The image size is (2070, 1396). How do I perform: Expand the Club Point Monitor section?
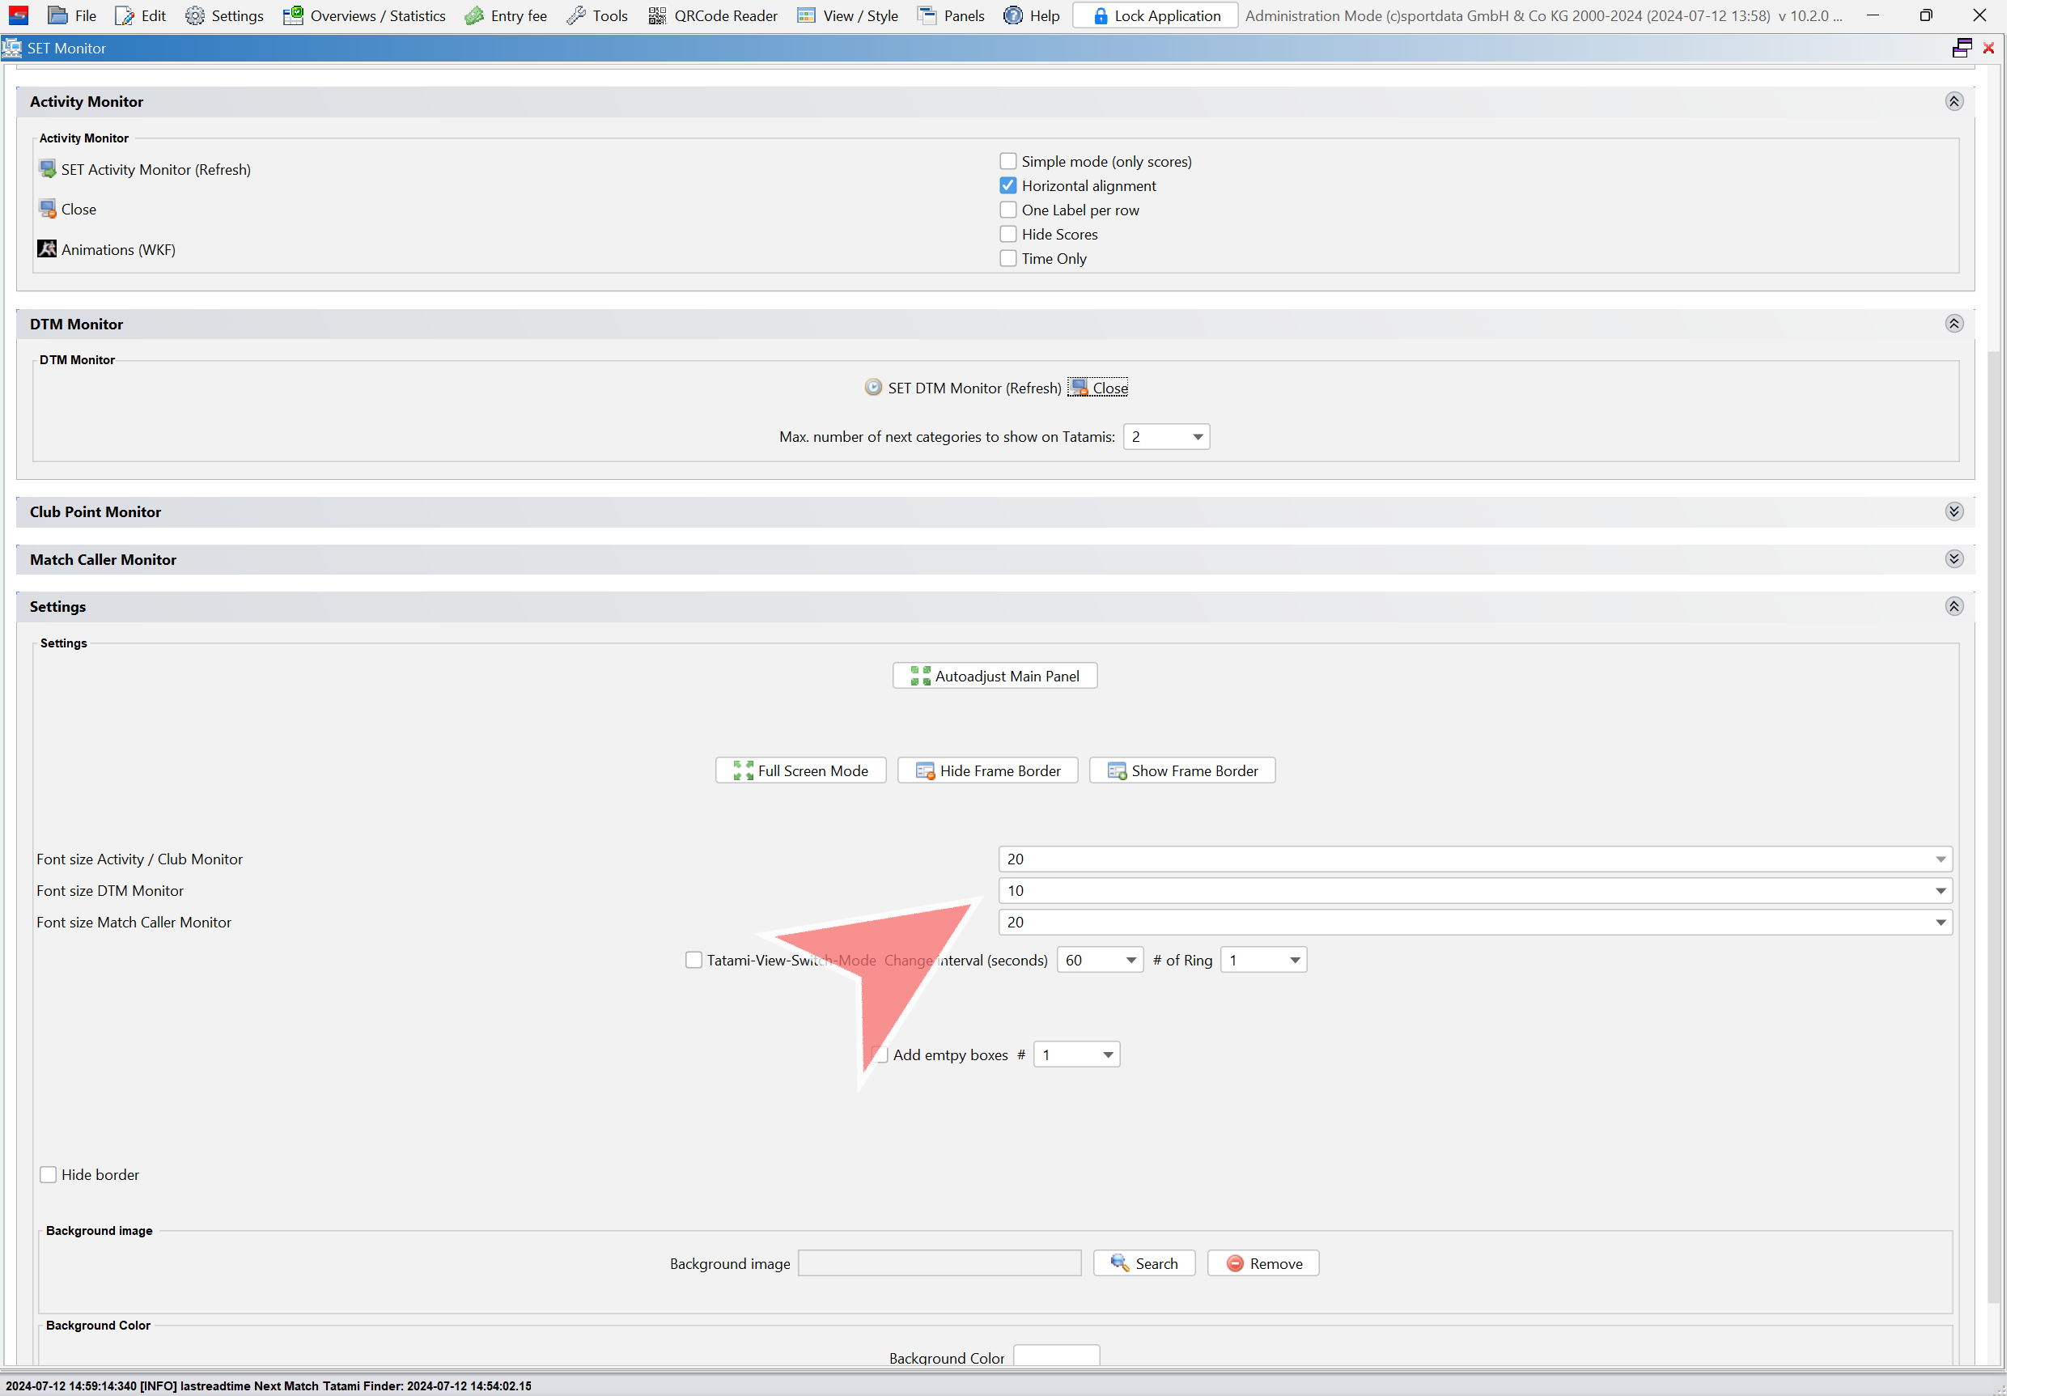tap(1953, 512)
